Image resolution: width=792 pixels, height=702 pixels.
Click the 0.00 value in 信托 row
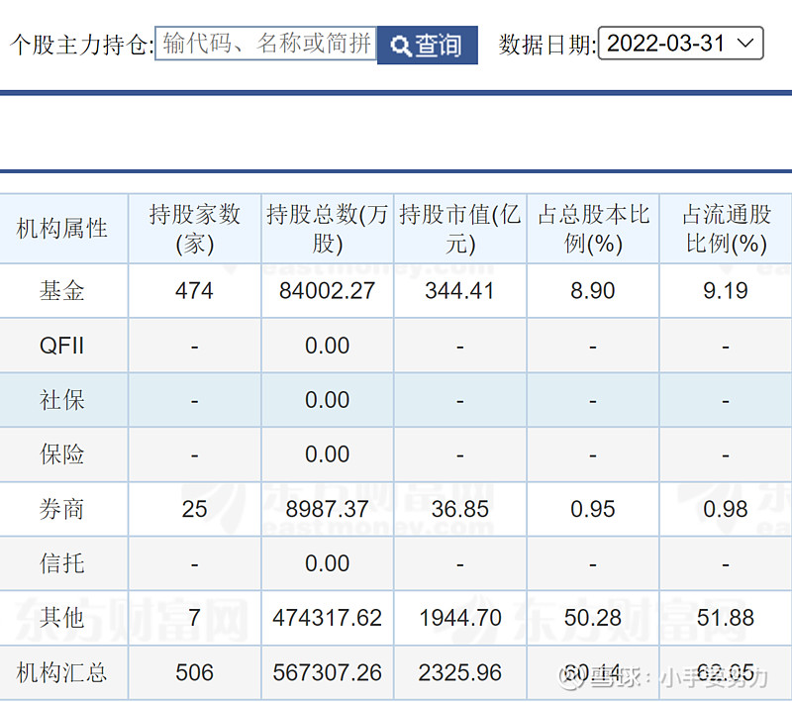click(x=328, y=563)
